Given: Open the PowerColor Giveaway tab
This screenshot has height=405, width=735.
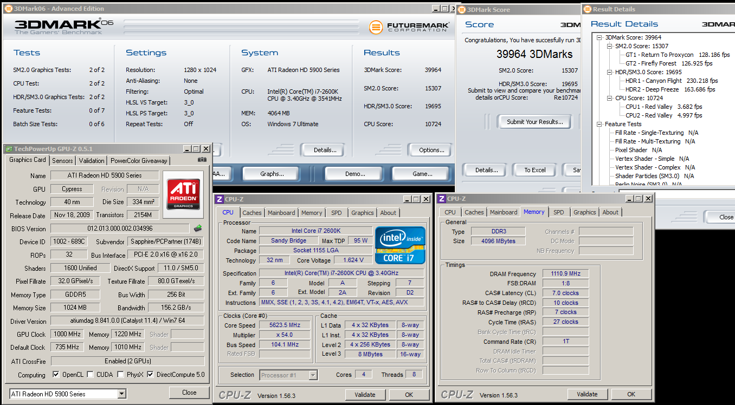Looking at the screenshot, I should point(139,160).
